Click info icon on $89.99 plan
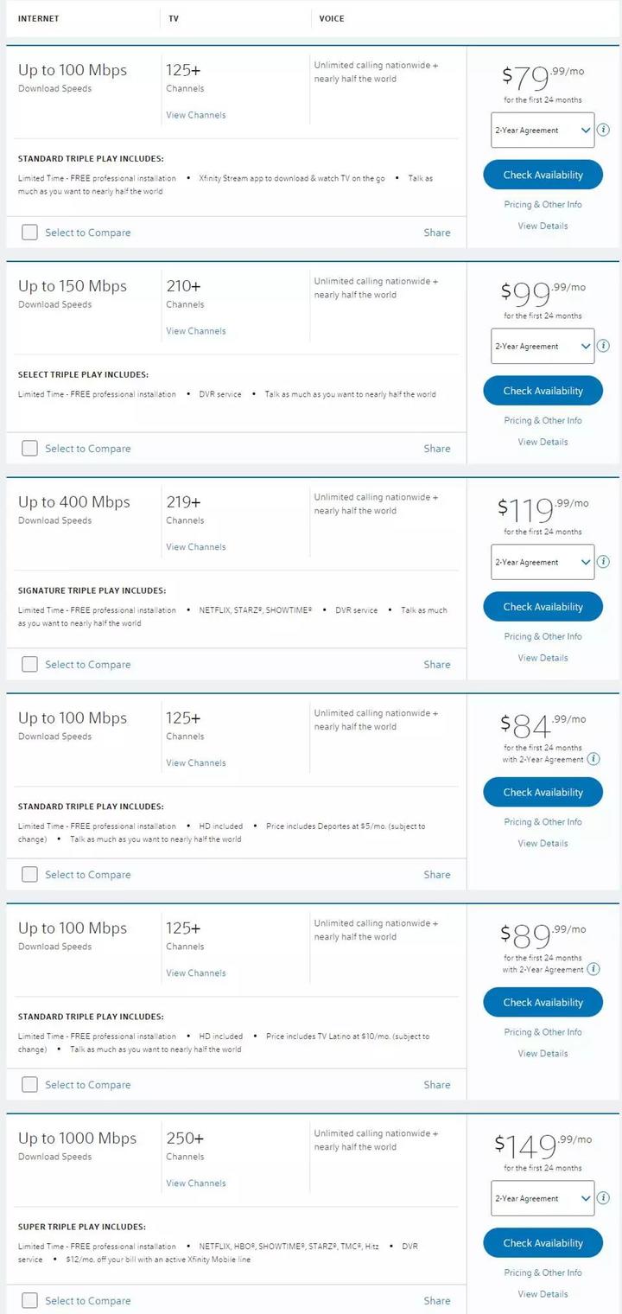 tap(593, 969)
